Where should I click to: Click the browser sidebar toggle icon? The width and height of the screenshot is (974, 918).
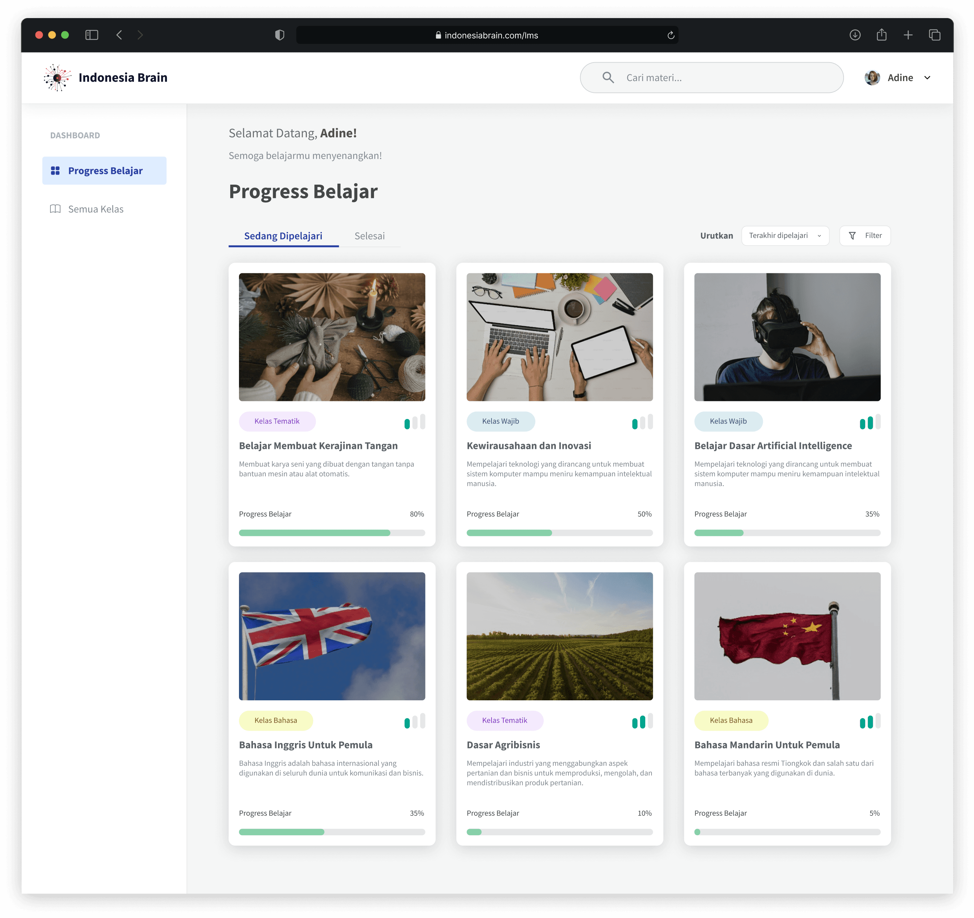tap(91, 35)
